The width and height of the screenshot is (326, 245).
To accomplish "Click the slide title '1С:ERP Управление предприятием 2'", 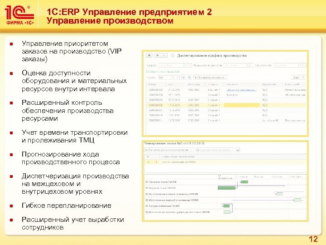I will coord(129,12).
